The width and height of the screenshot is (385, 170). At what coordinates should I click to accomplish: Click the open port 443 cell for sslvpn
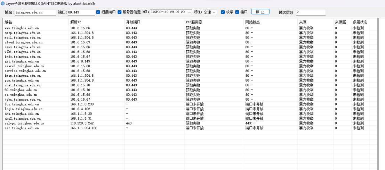(x=129, y=123)
